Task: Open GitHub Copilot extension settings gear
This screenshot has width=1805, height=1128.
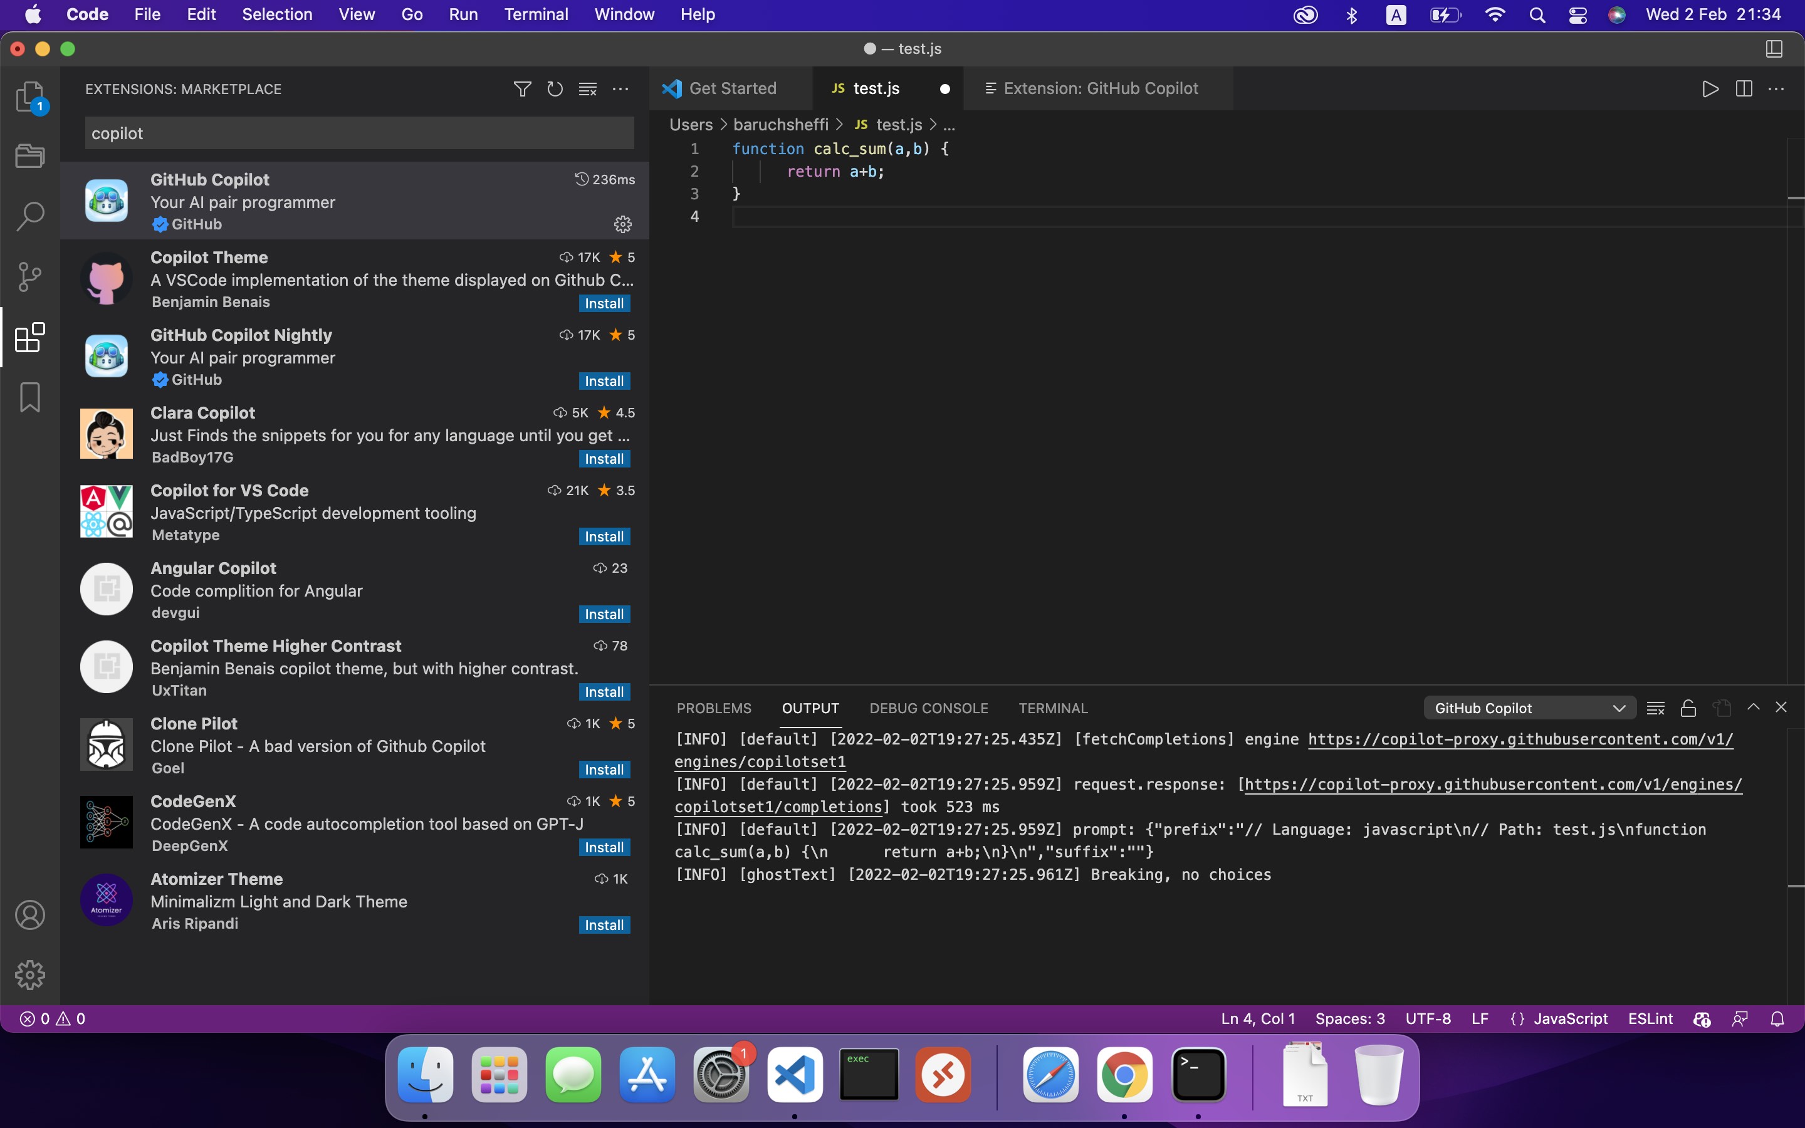Action: click(x=623, y=224)
